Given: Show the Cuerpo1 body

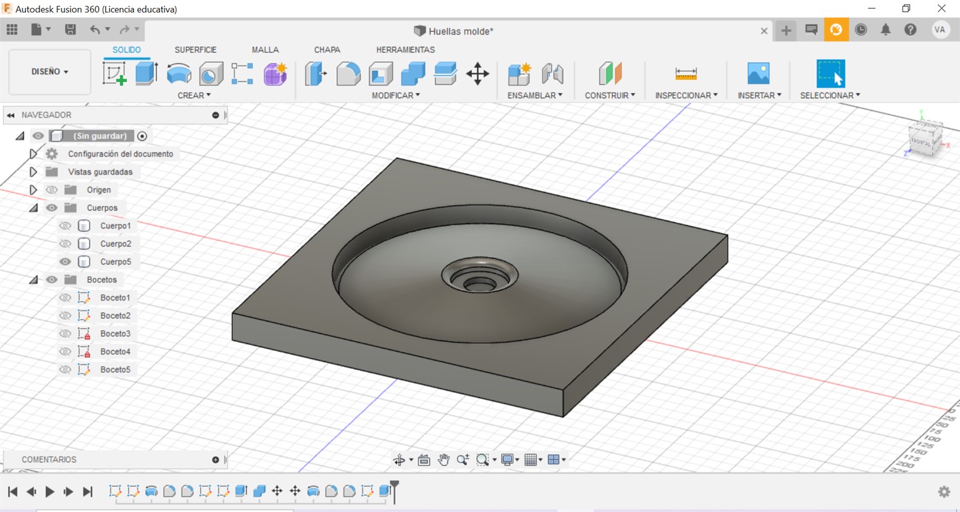Looking at the screenshot, I should 65,226.
